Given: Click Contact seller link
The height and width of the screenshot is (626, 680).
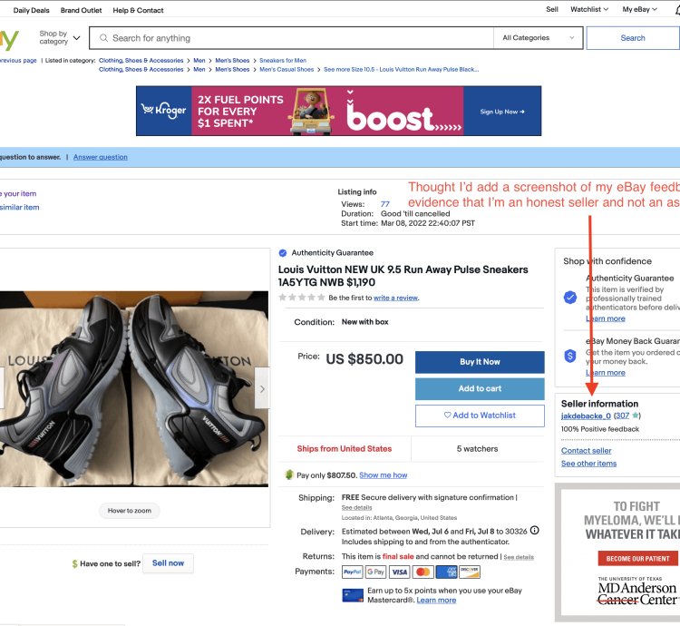Looking at the screenshot, I should coord(587,450).
